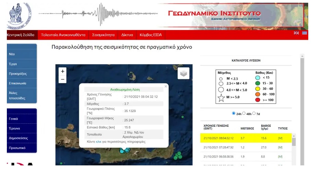Open Κόμβος EIDA menu

[151, 35]
